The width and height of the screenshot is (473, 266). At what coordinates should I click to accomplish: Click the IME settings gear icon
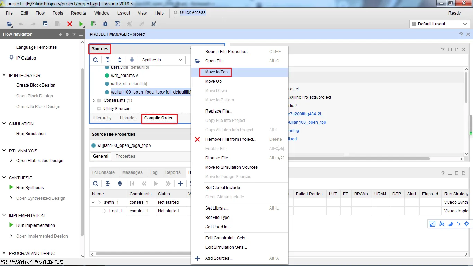pos(467,224)
